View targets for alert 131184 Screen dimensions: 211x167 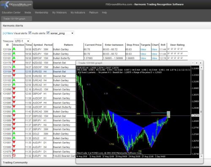143,49
